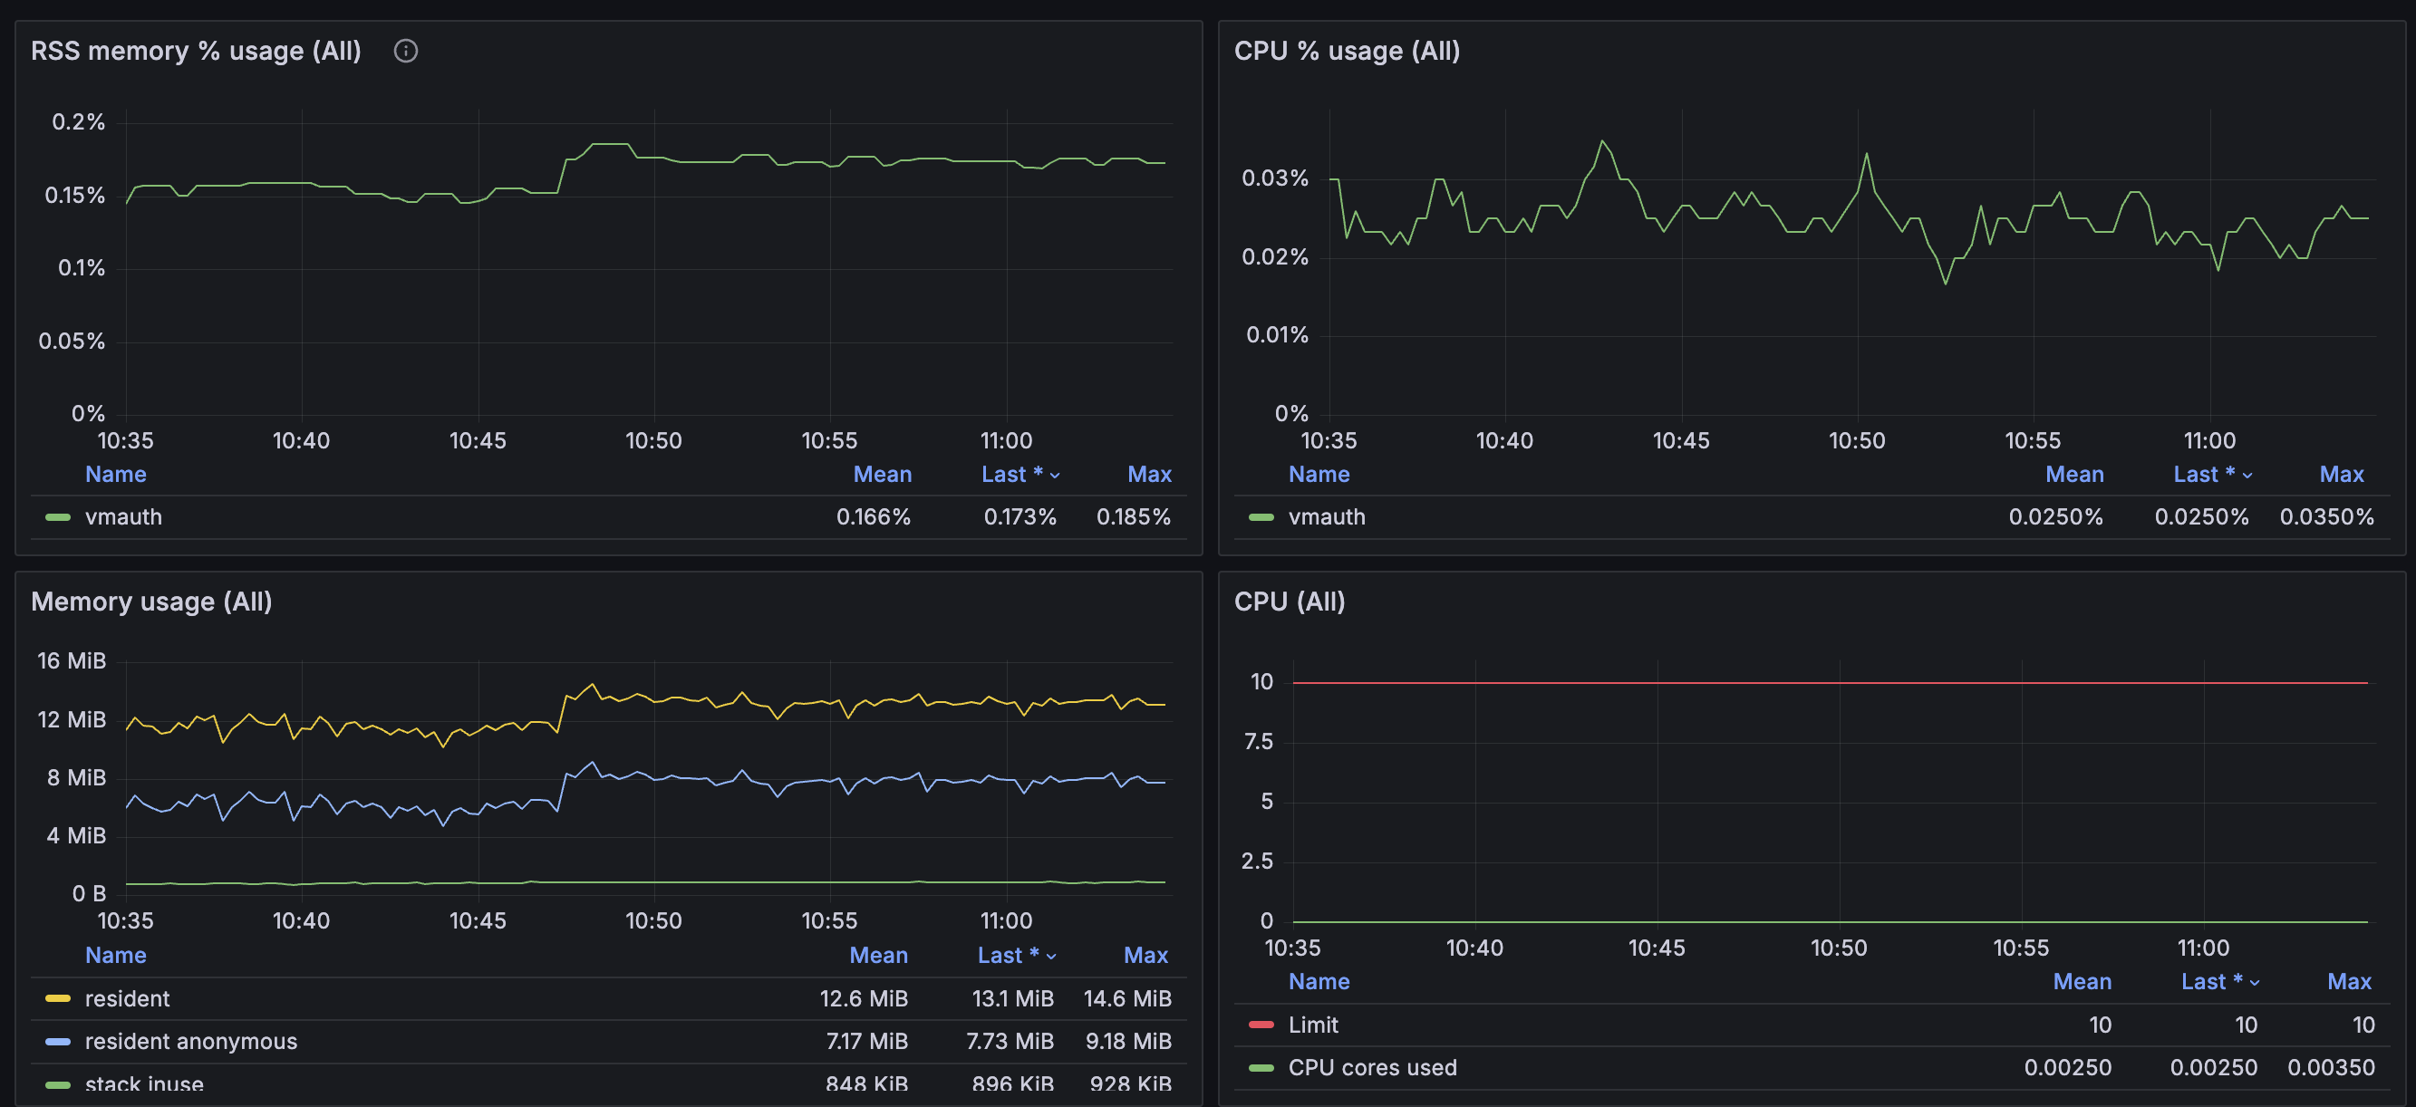
Task: Click the RSS memory panel info icon
Action: pyautogui.click(x=405, y=51)
